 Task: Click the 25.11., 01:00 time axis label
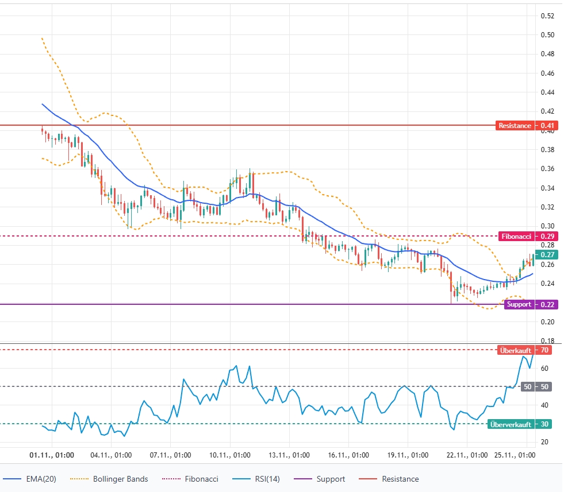click(x=516, y=455)
